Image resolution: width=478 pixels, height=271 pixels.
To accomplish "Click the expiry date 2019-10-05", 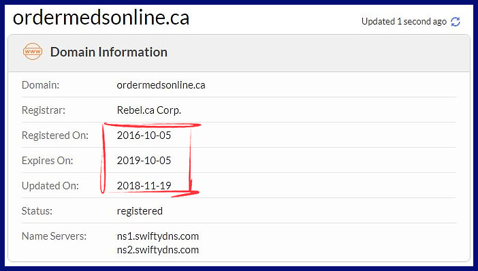I will 144,160.
